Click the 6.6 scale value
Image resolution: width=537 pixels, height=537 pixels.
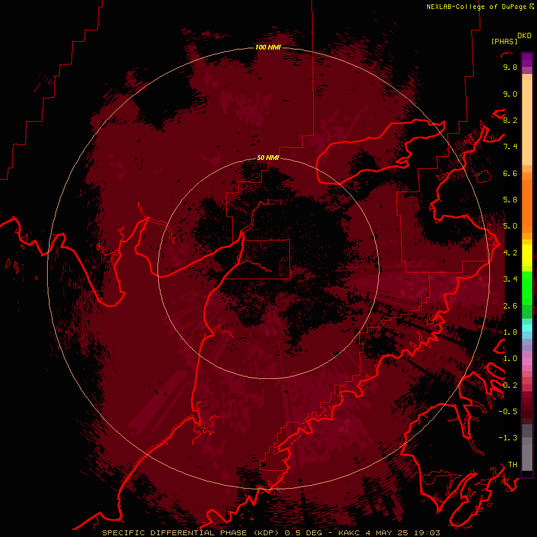click(510, 173)
